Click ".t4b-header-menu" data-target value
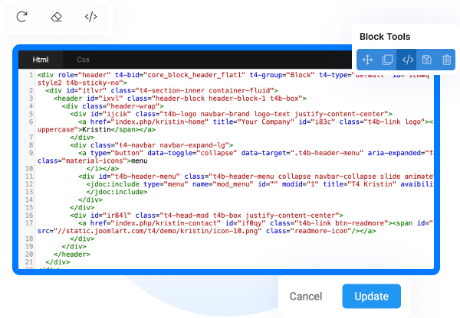The image size is (460, 318). 327,153
